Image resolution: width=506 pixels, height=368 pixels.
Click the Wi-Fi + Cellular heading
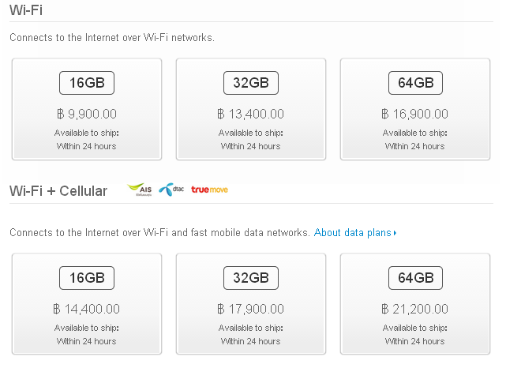[58, 191]
